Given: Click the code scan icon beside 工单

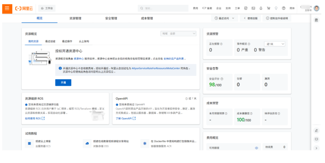Looking at the screenshot, I should point(246,8).
